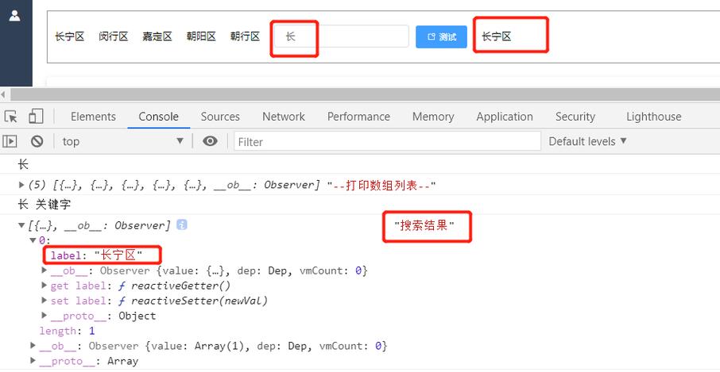Screen dimensions: 720x372
Task: Expand __ob__ Observer with Array(1) value
Action: [33, 346]
